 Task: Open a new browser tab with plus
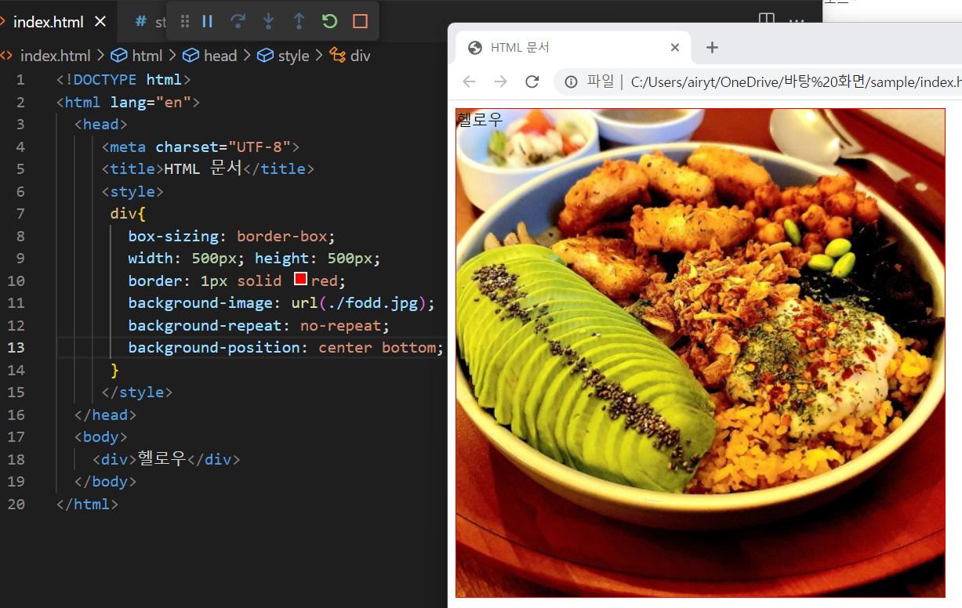[x=712, y=48]
